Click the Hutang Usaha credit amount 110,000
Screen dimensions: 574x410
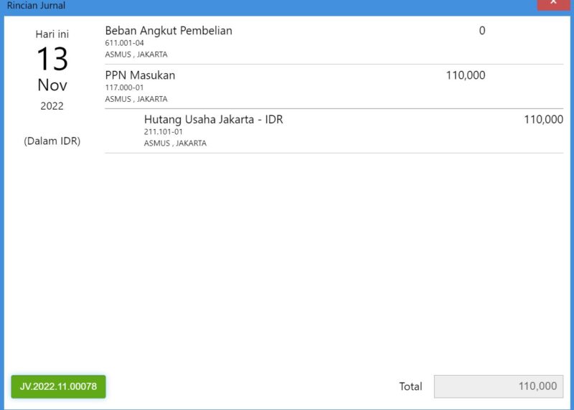coord(543,120)
